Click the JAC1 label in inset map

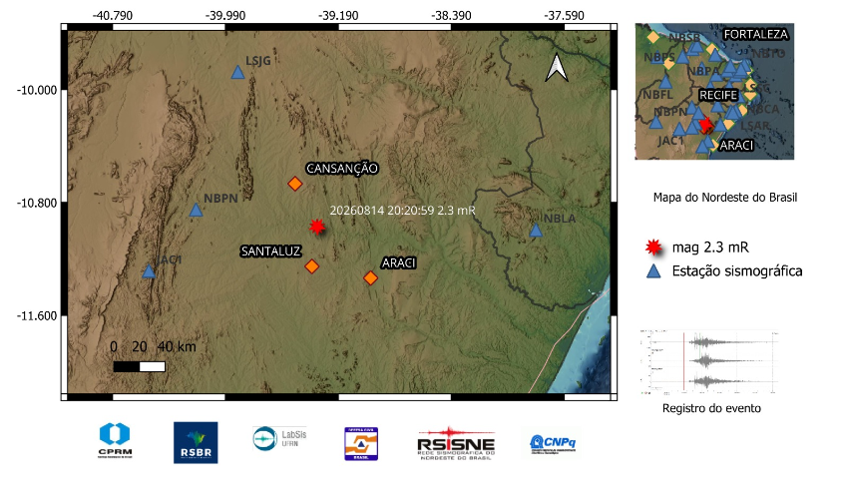point(670,141)
